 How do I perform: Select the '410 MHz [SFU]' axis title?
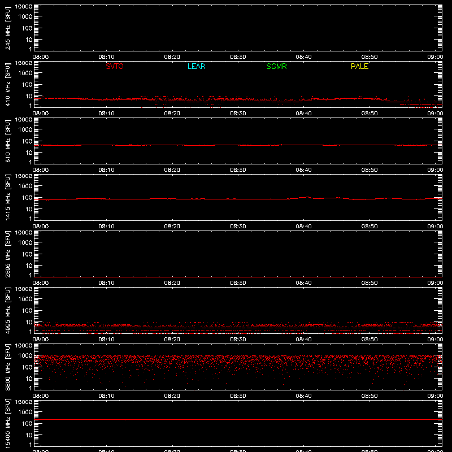pos(7,84)
